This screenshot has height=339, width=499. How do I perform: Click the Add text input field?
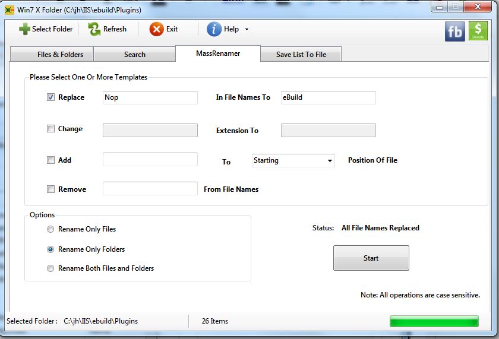(150, 159)
